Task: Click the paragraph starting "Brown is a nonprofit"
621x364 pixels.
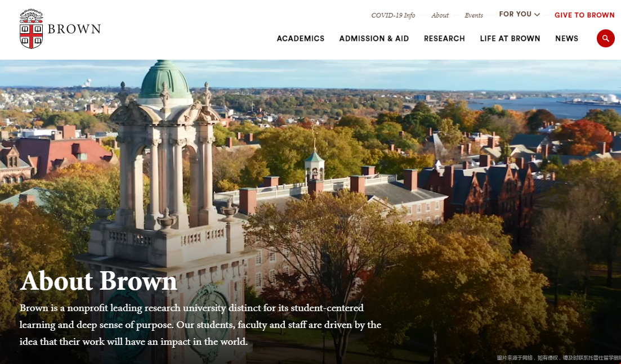Action: pyautogui.click(x=200, y=325)
